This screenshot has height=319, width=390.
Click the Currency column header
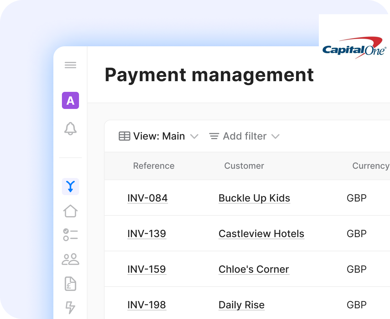pos(370,166)
